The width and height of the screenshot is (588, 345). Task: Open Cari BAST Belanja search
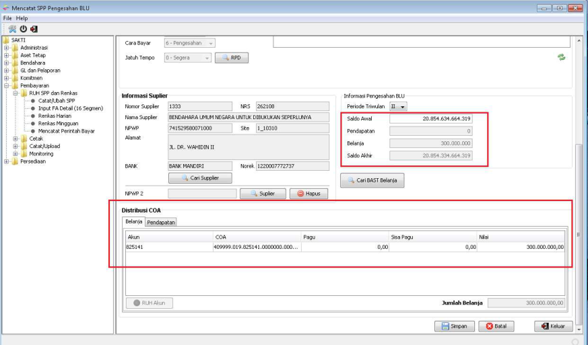[372, 181]
